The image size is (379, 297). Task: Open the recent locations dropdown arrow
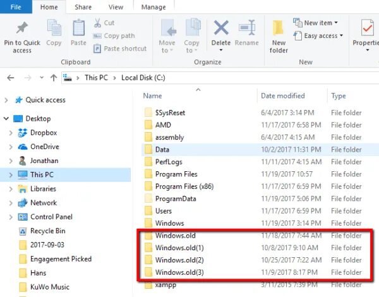click(42, 78)
